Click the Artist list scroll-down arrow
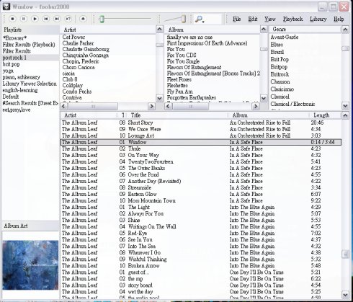 point(159,98)
